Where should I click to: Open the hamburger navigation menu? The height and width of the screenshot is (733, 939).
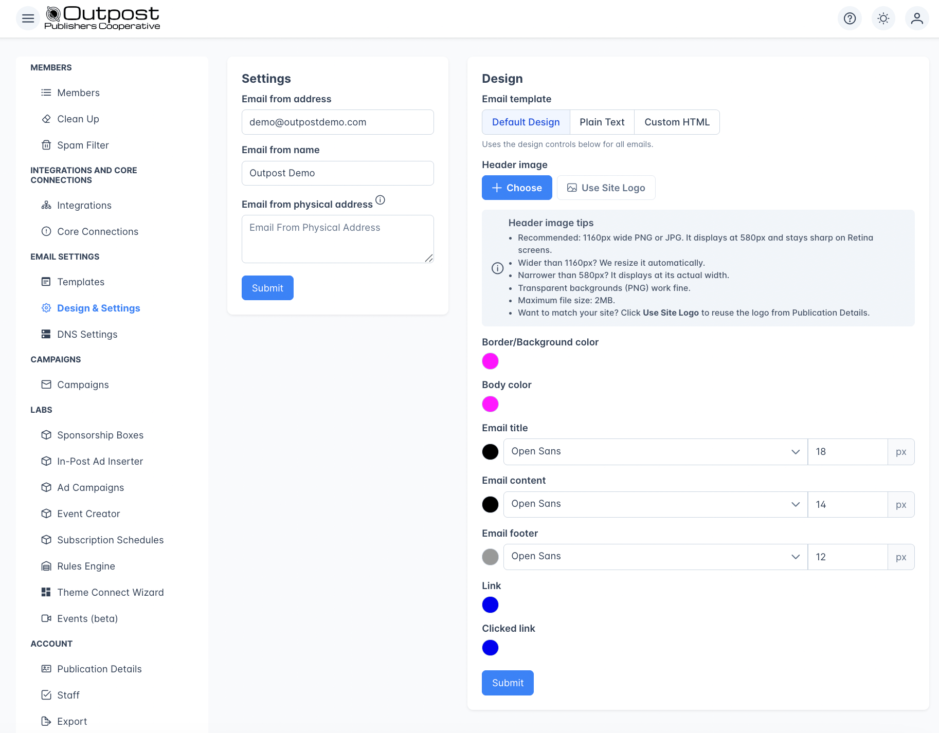click(28, 19)
